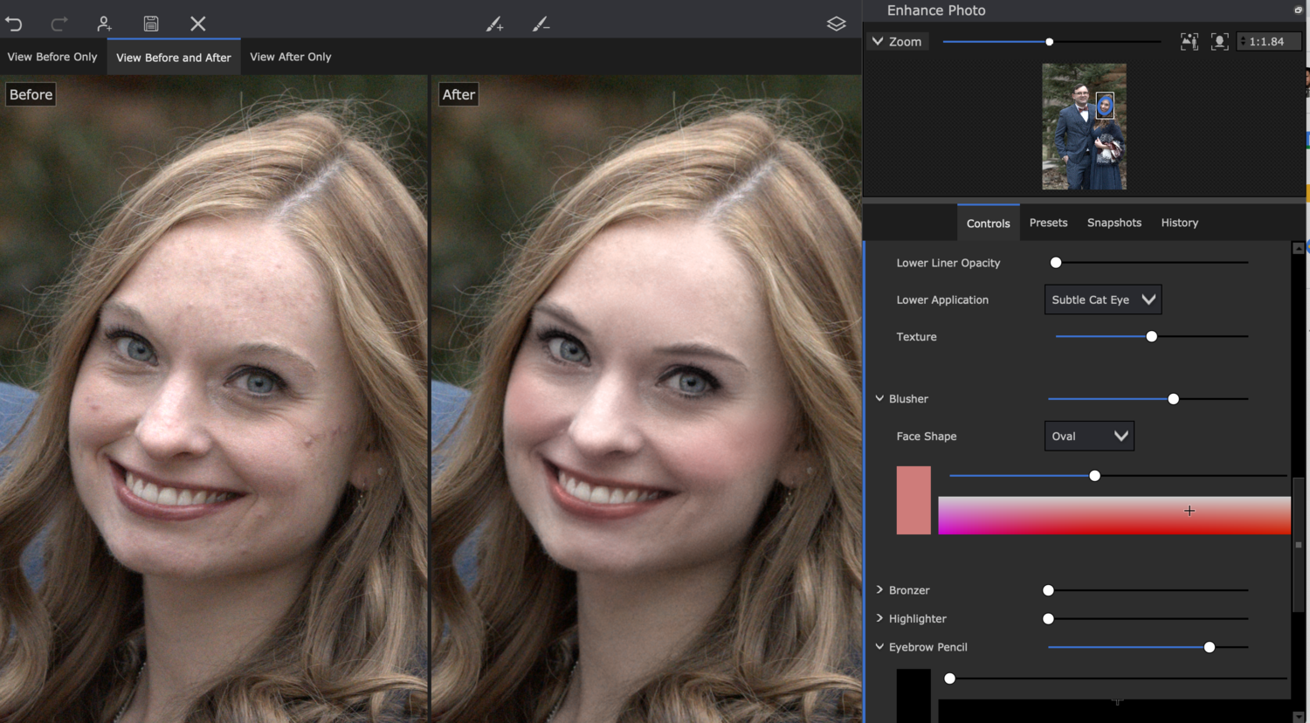Screen dimensions: 1310x723
Task: Pick a hue in blusher gradient bar
Action: [x=1114, y=515]
